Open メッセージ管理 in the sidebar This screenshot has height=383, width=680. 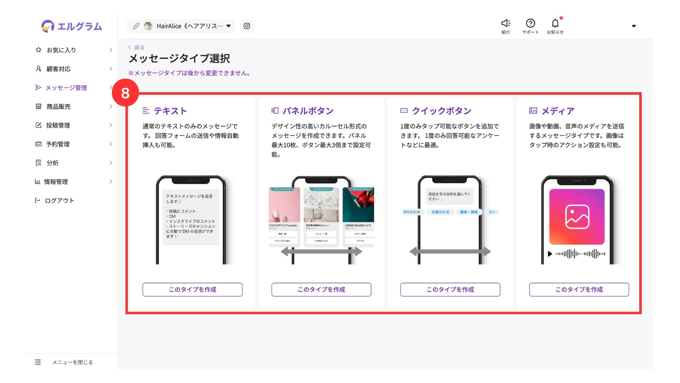coord(66,88)
